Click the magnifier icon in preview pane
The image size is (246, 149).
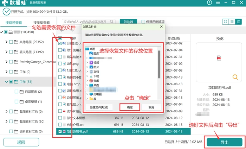point(235,77)
